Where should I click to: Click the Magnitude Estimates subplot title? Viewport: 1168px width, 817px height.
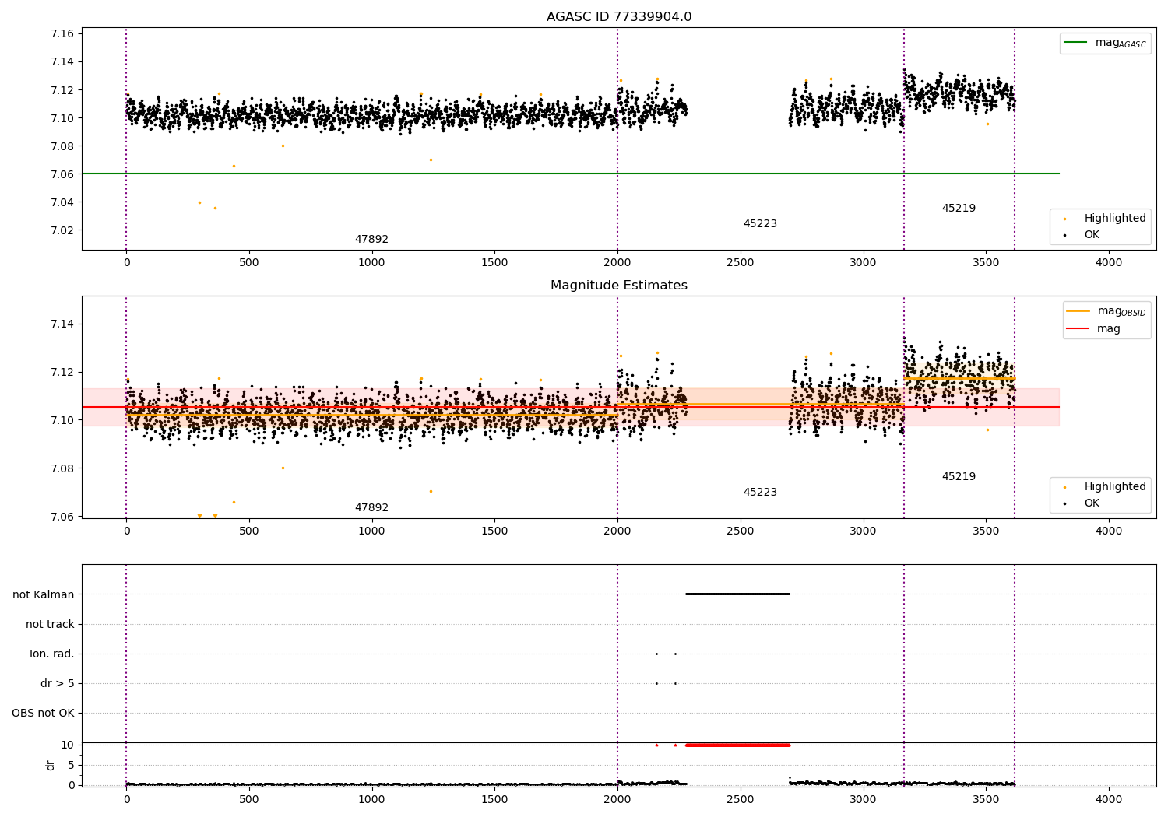click(618, 286)
